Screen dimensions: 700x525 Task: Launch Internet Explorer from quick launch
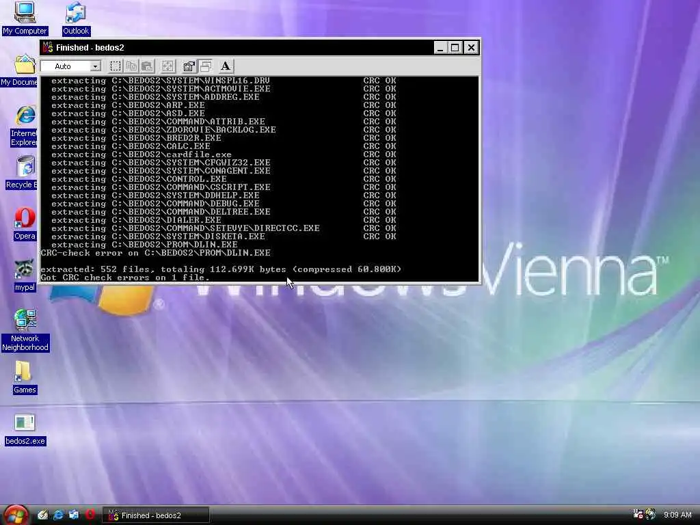pos(58,515)
